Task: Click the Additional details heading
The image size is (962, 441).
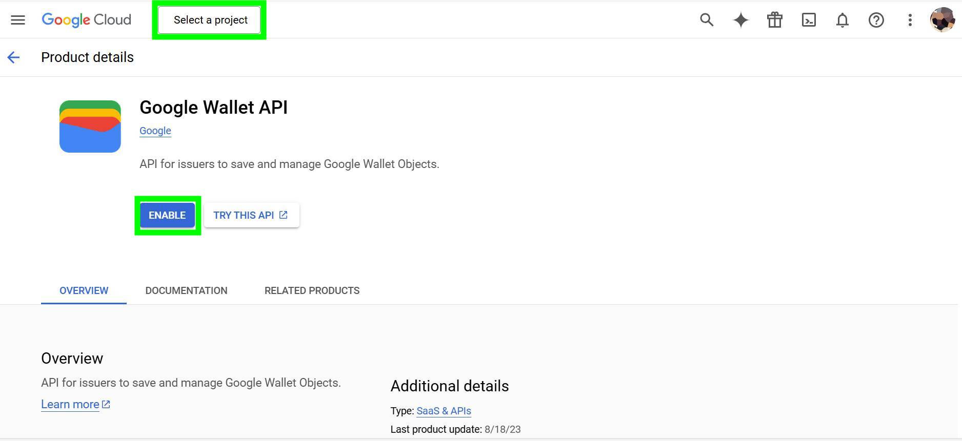Action: [450, 386]
